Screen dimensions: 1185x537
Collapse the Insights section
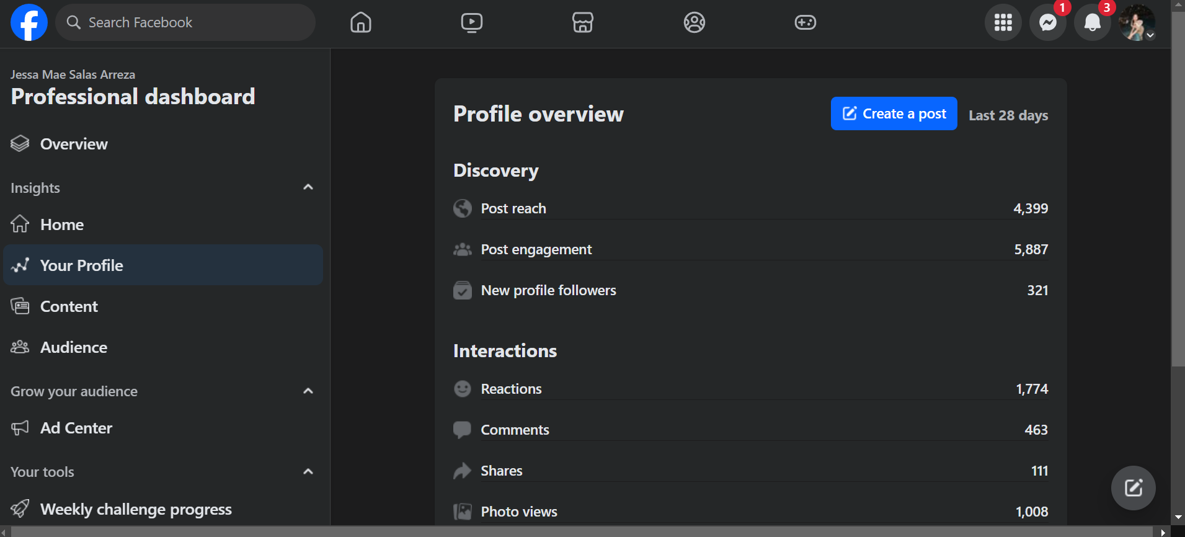pos(308,187)
